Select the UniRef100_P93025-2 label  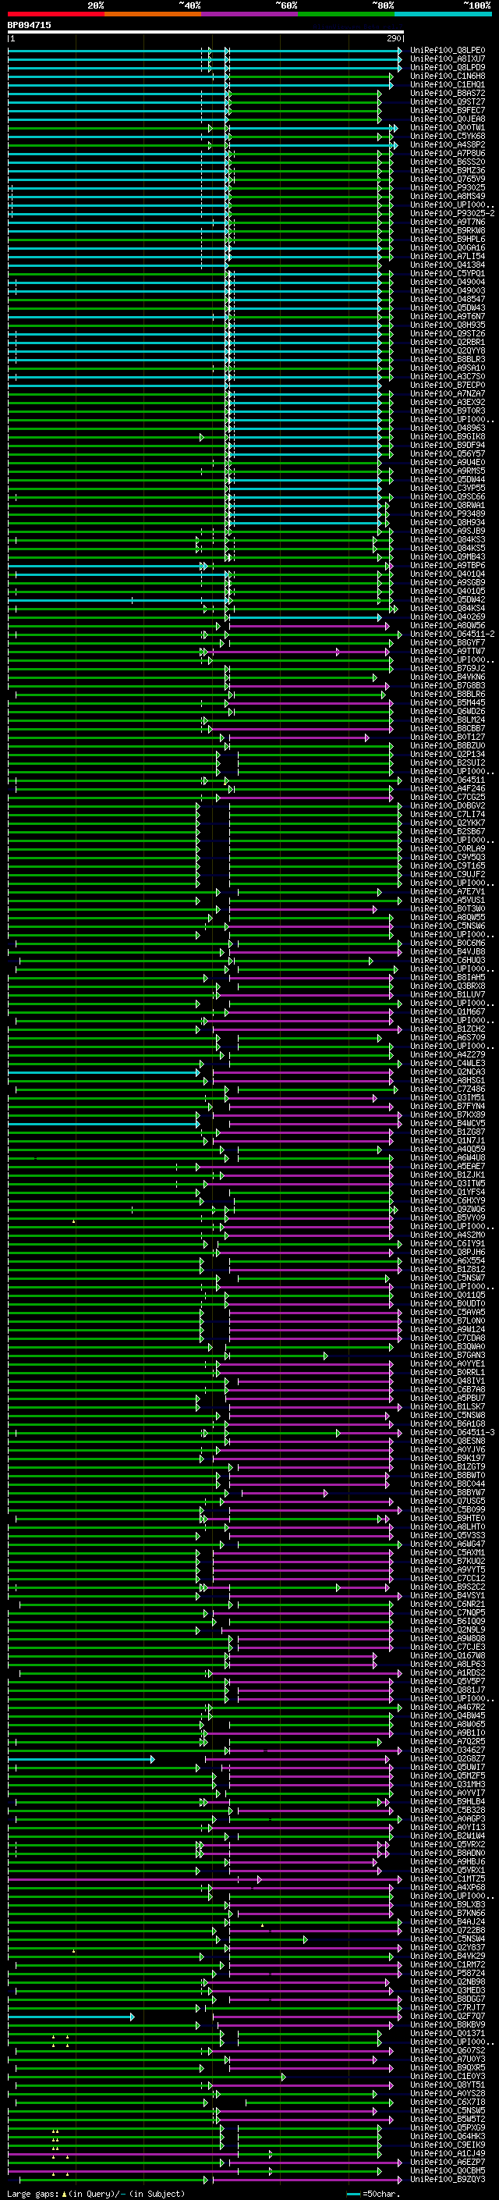(x=452, y=214)
